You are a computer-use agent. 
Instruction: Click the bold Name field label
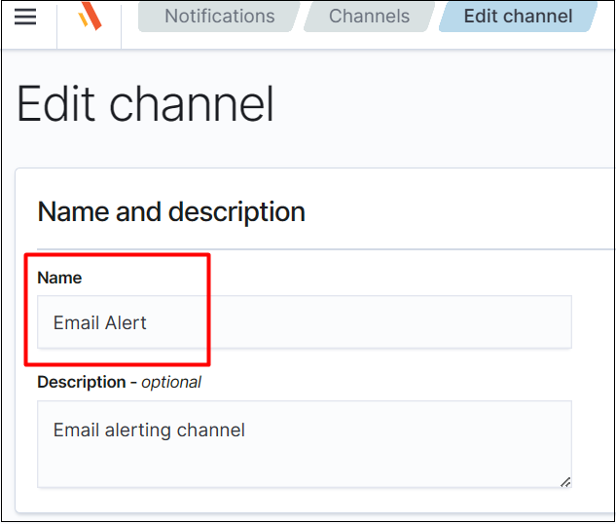click(x=59, y=278)
